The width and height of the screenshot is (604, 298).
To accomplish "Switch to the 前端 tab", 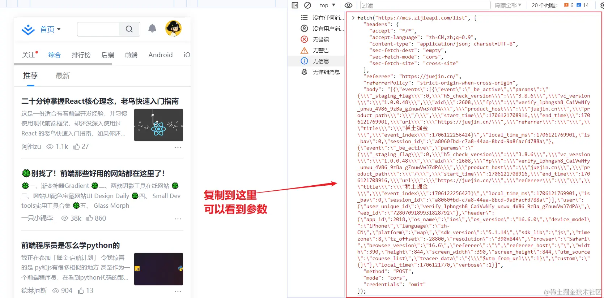I will click(131, 55).
